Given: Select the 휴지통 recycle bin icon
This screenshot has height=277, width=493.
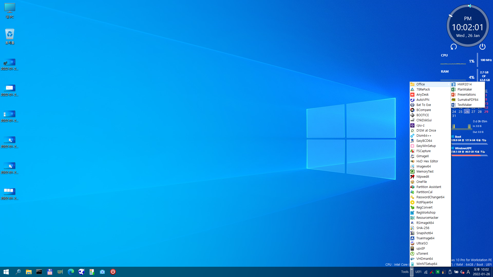Looking at the screenshot, I should click(10, 36).
